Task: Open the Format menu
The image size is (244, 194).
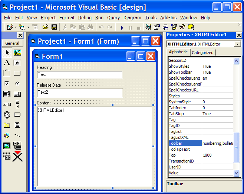Action: click(67, 18)
